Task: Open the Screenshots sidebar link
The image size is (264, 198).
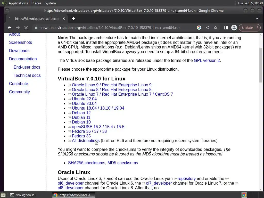Action: pyautogui.click(x=21, y=43)
